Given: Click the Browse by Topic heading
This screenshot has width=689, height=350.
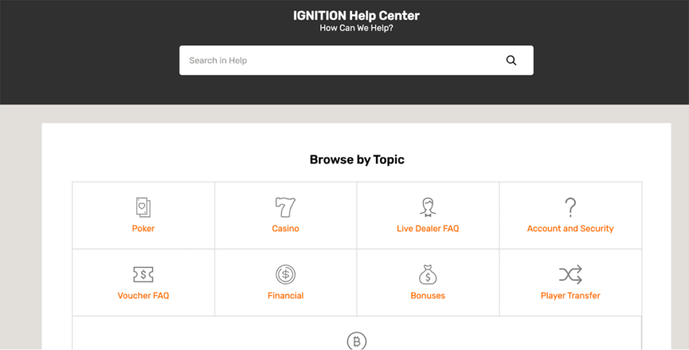Looking at the screenshot, I should pos(357,159).
